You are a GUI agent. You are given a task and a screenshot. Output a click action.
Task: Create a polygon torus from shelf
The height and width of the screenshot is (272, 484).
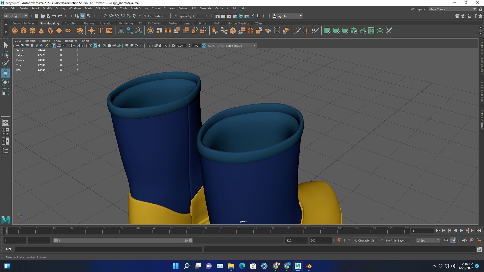tap(50, 31)
